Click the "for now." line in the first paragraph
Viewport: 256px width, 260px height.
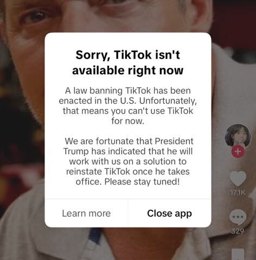(x=128, y=121)
